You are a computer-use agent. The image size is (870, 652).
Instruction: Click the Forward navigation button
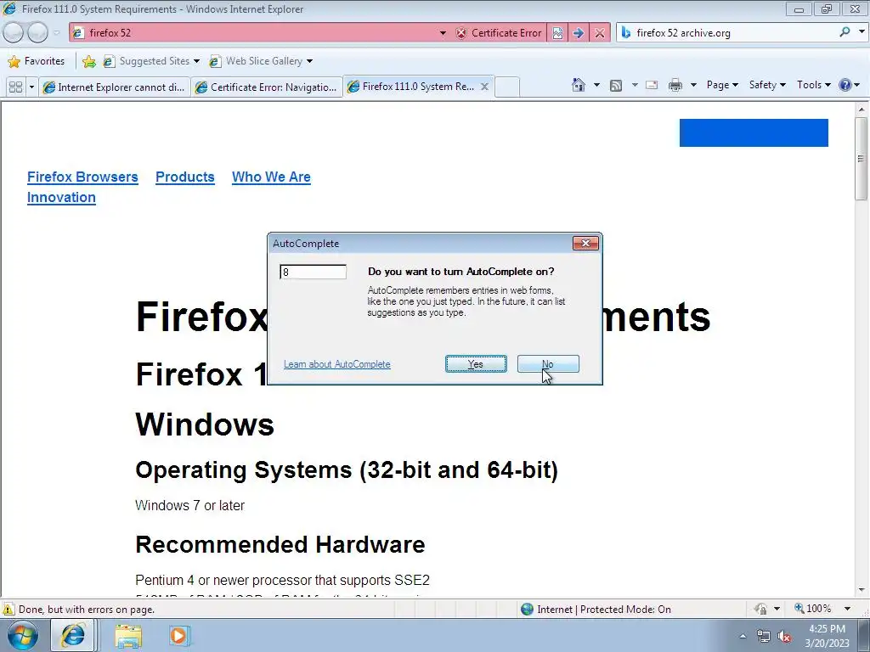coord(37,33)
